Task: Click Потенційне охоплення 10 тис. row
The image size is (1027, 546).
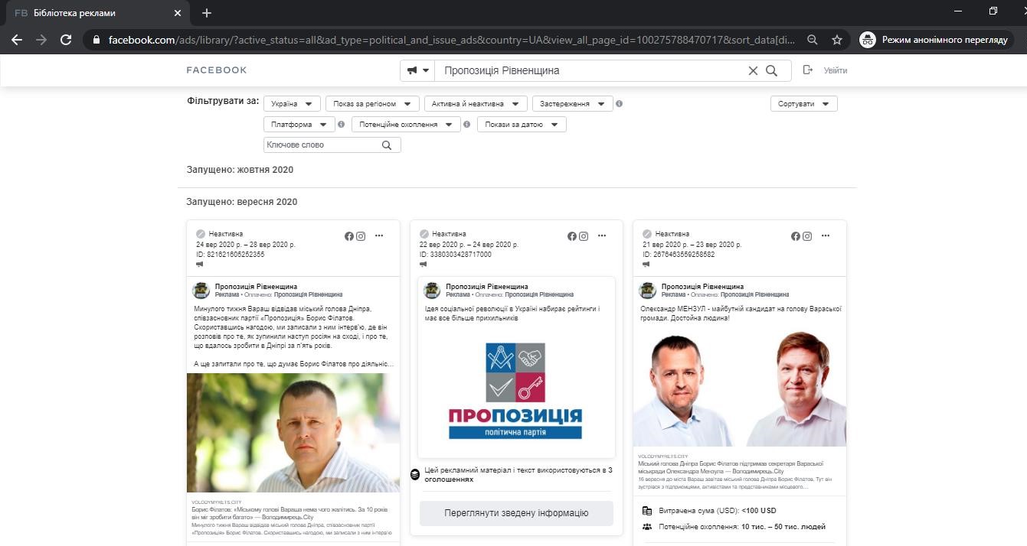Action: click(734, 527)
